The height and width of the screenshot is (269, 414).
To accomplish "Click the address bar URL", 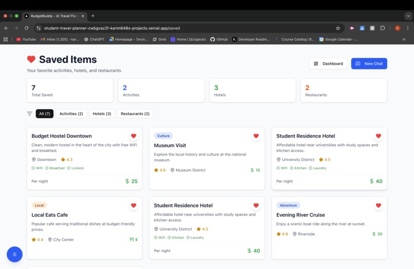I will (x=112, y=28).
